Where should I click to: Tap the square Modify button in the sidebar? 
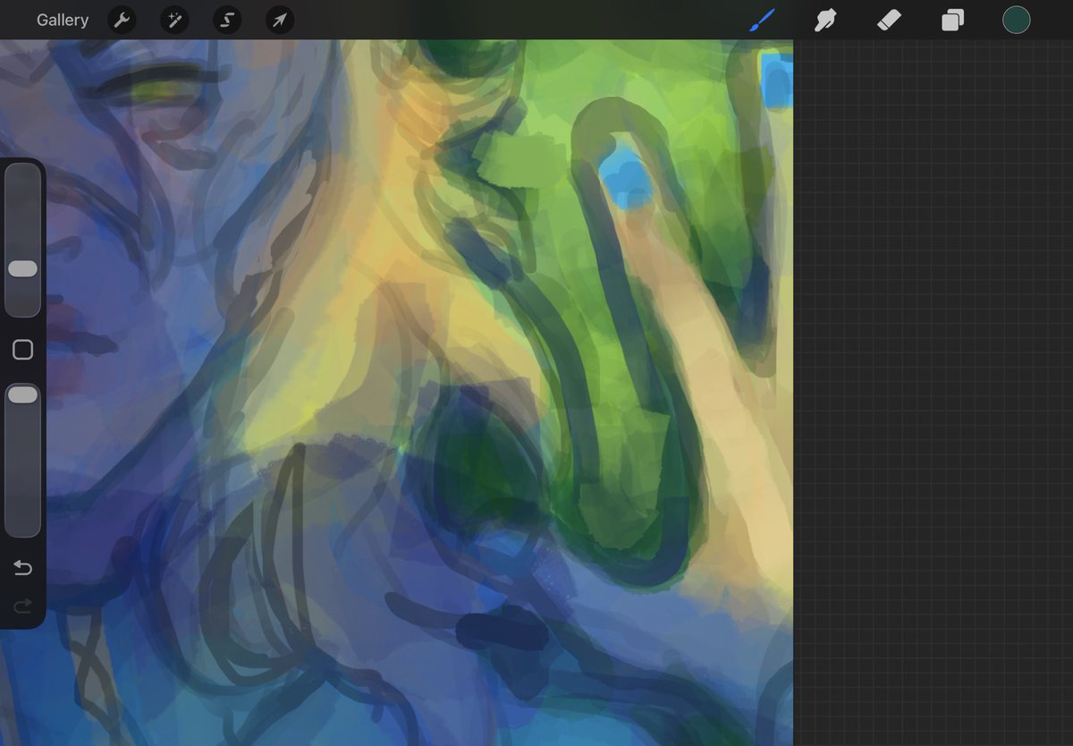(22, 350)
